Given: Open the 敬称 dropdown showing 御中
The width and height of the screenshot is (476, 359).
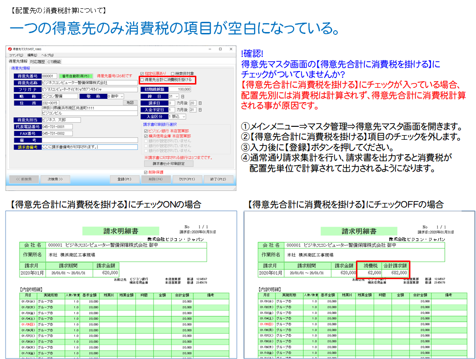Looking at the screenshot, I should click(x=115, y=96).
